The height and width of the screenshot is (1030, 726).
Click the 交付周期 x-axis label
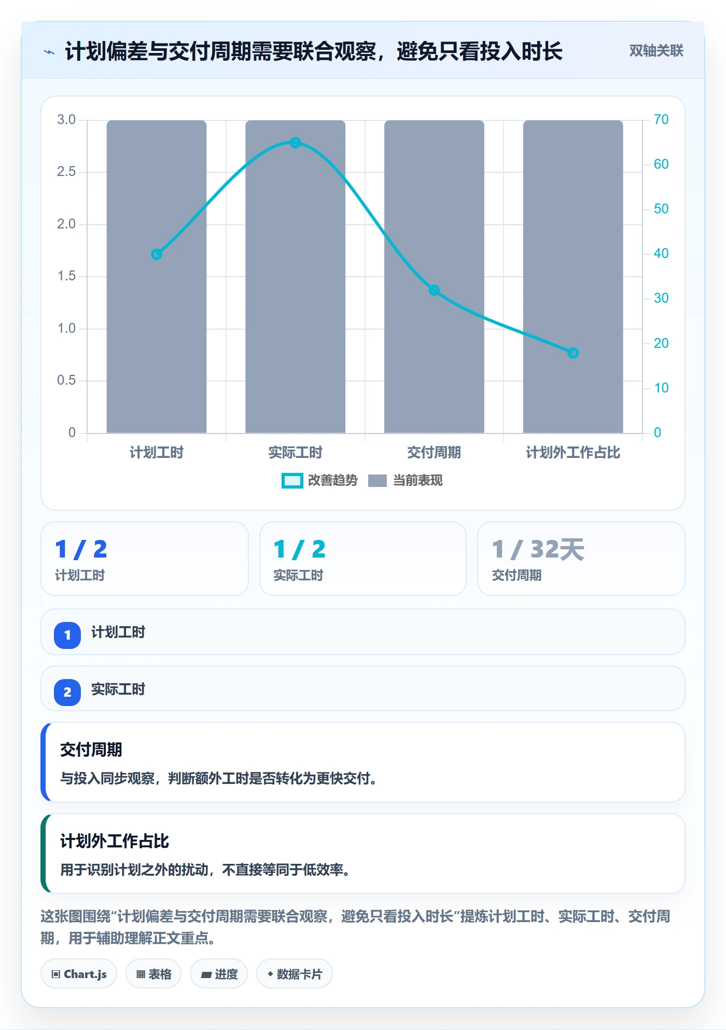(x=434, y=453)
